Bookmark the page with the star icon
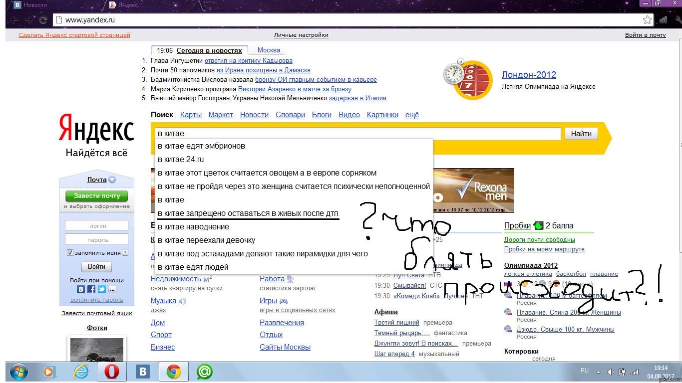The image size is (682, 383). pyautogui.click(x=647, y=20)
